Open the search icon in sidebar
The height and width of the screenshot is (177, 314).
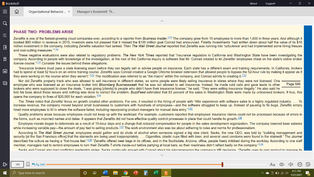tap(5, 23)
